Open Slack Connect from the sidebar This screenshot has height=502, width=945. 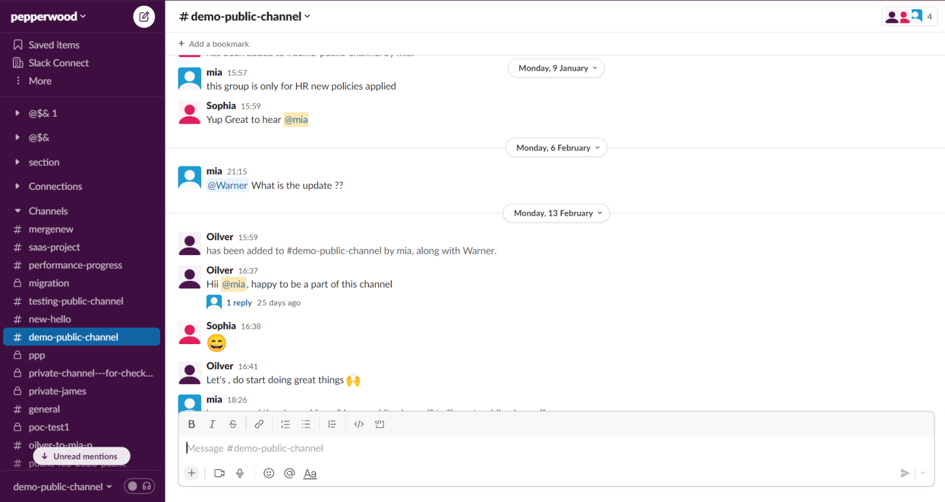coord(58,63)
